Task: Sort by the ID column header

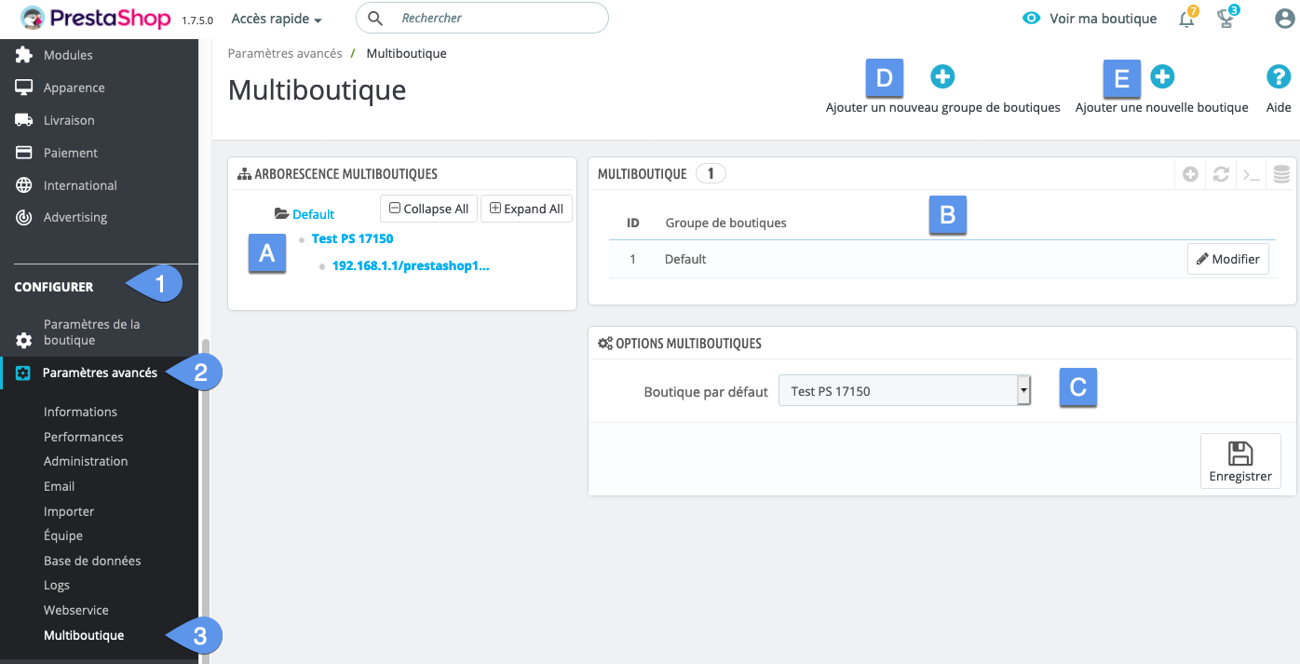Action: coord(632,223)
